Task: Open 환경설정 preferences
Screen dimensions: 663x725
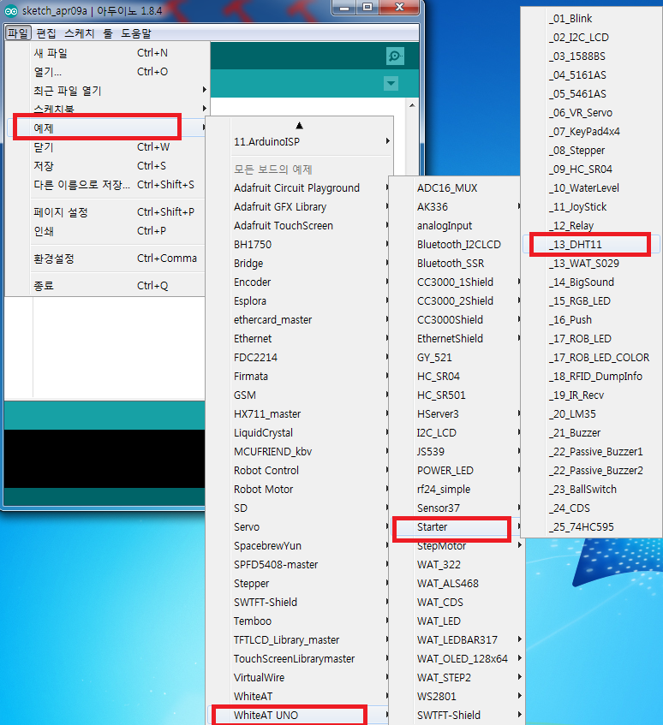Action: coord(106,259)
